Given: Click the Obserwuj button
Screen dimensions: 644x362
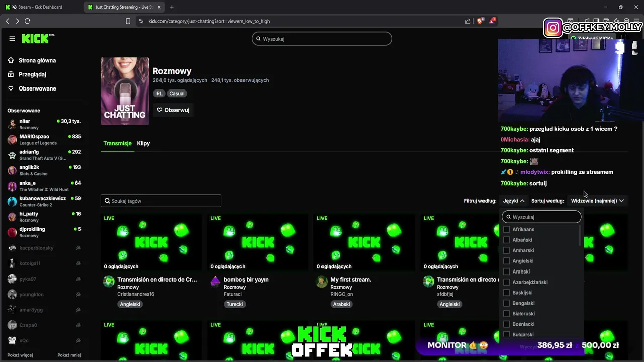Looking at the screenshot, I should tap(173, 110).
